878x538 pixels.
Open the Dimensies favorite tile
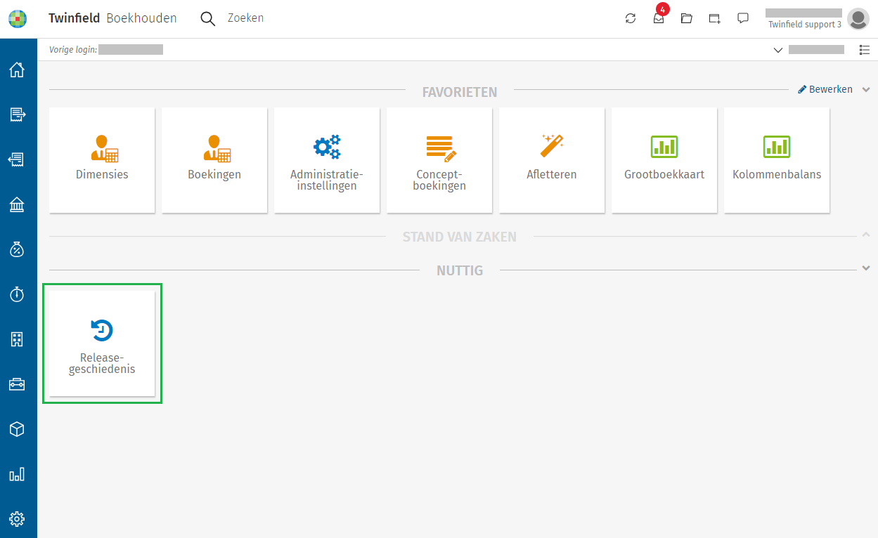[102, 160]
